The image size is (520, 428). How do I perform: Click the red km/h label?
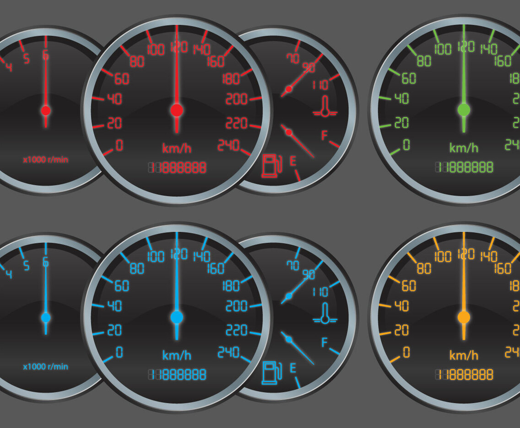177,148
